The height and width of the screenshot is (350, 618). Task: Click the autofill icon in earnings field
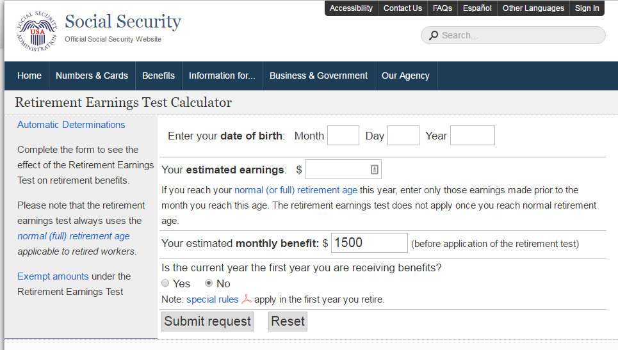375,170
